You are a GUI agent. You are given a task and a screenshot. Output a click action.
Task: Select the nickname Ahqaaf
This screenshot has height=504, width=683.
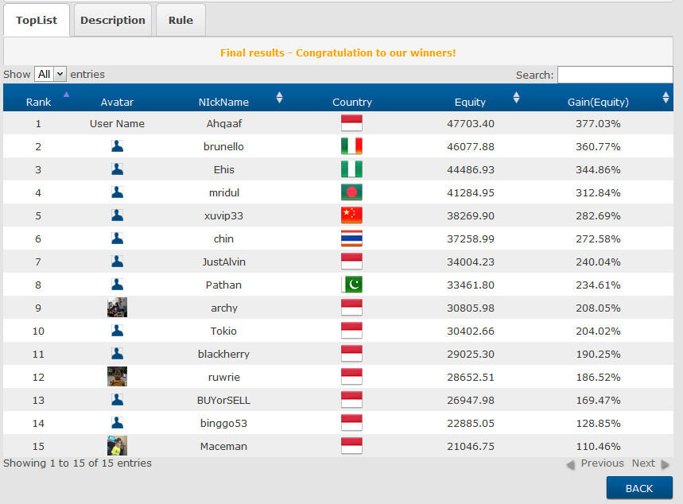[x=224, y=124]
